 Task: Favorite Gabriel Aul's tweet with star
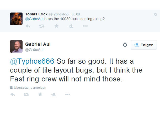pos(40,94)
